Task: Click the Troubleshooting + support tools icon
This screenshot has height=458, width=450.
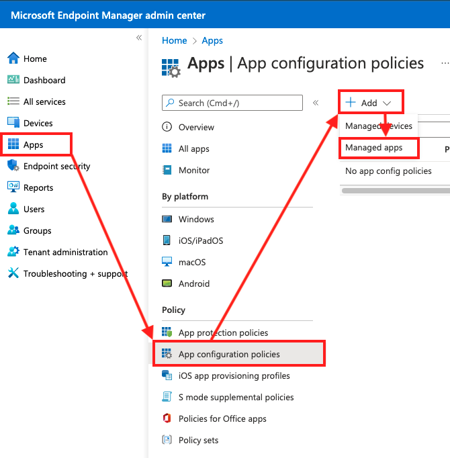Action: 13,273
